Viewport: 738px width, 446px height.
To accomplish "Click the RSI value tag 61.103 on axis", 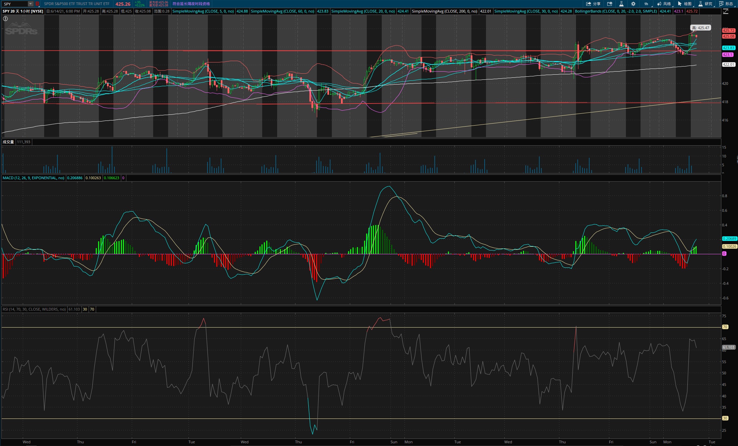I will point(729,347).
